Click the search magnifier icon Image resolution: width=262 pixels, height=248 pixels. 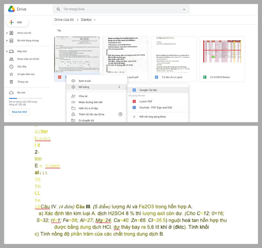point(58,9)
